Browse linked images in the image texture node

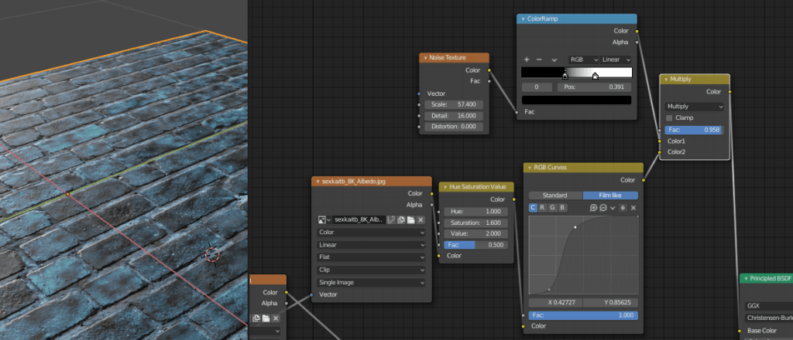click(324, 220)
